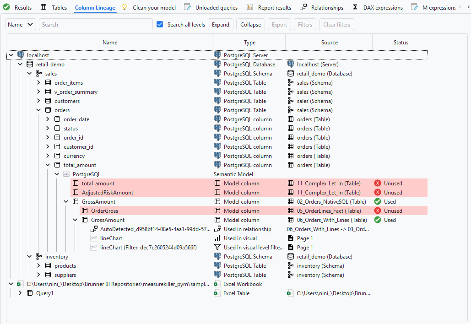Click the relationship icon beside AutoDetected_d958bf14
The height and width of the screenshot is (324, 471).
click(x=94, y=229)
